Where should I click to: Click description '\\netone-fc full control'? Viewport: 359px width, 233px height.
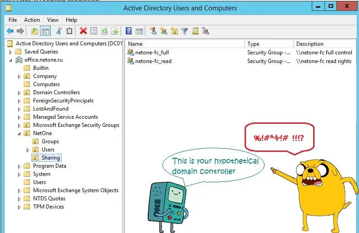[x=324, y=53]
